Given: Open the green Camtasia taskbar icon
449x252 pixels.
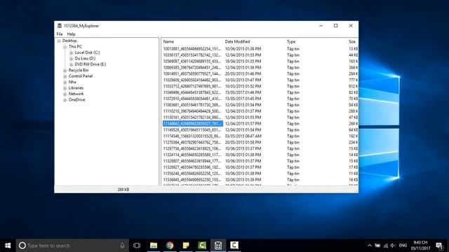Looking at the screenshot, I should tap(202, 246).
